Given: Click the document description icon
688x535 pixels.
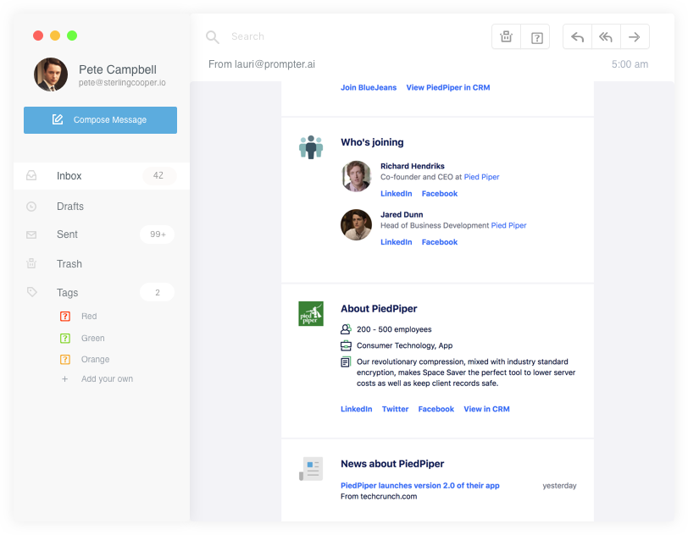Looking at the screenshot, I should click(x=346, y=361).
